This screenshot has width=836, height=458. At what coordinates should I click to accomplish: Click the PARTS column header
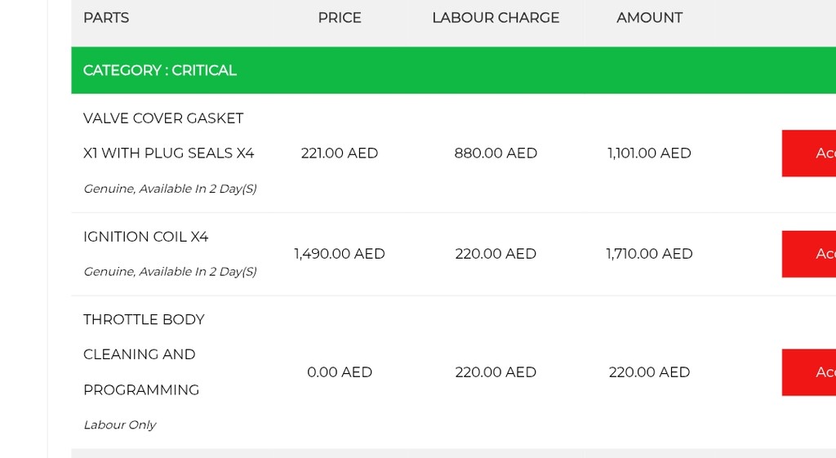(106, 18)
